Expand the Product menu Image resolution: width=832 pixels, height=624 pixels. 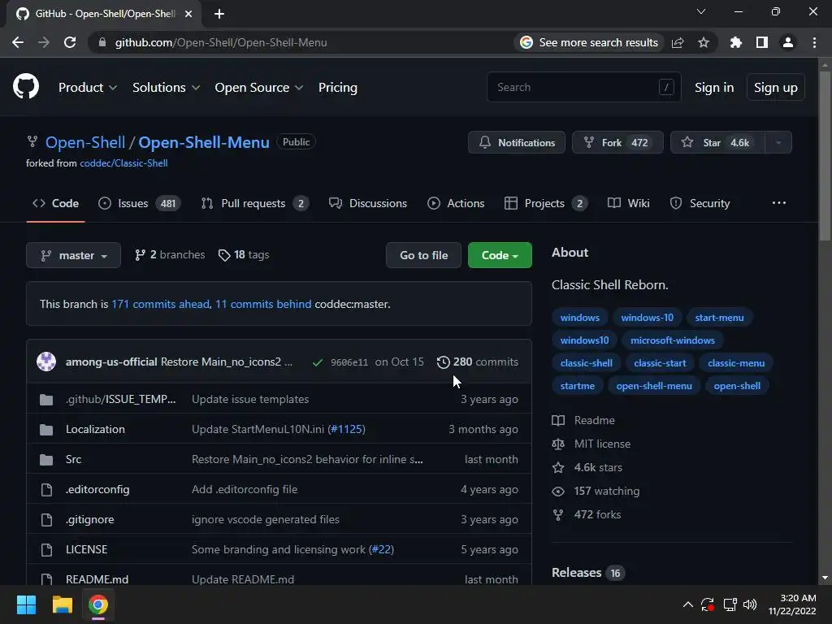[88, 88]
